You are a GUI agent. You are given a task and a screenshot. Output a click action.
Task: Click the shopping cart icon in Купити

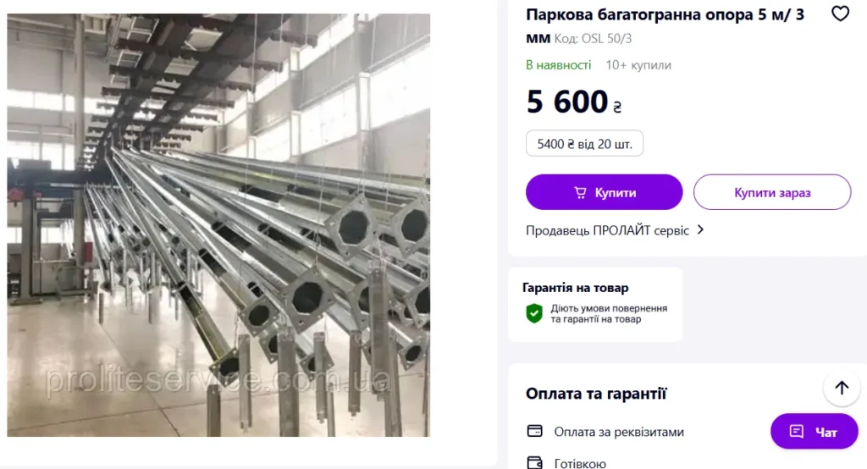[580, 192]
